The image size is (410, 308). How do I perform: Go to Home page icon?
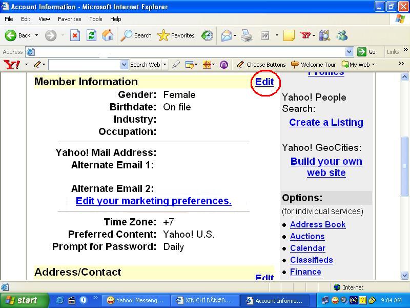click(x=108, y=35)
